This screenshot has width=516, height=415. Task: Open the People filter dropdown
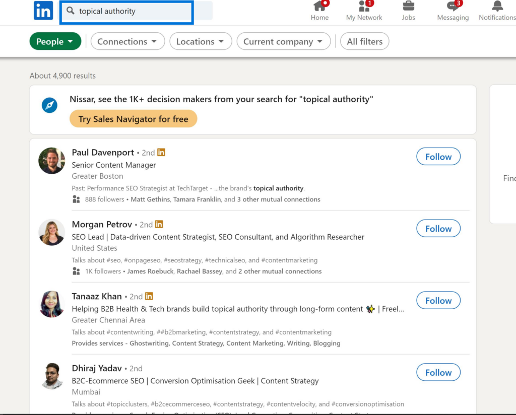(55, 41)
